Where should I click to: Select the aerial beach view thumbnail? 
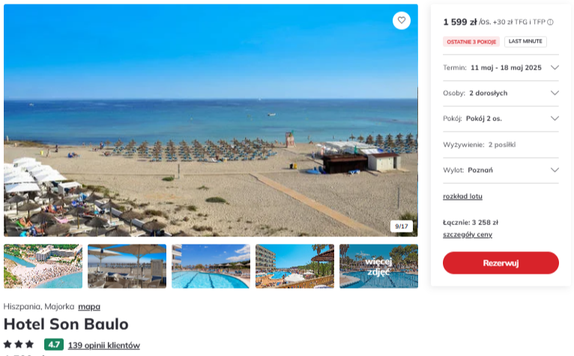click(x=43, y=266)
